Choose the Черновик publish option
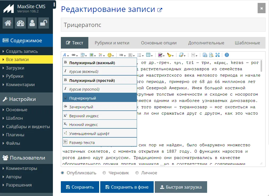 tap(104, 172)
